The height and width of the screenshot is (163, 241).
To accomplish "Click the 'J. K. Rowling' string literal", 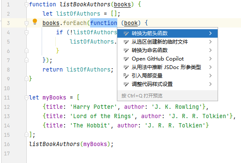I will click(177, 107).
